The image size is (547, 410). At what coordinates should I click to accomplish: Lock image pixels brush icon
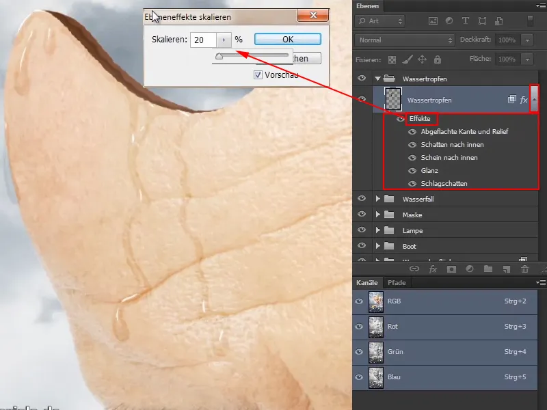coord(407,59)
